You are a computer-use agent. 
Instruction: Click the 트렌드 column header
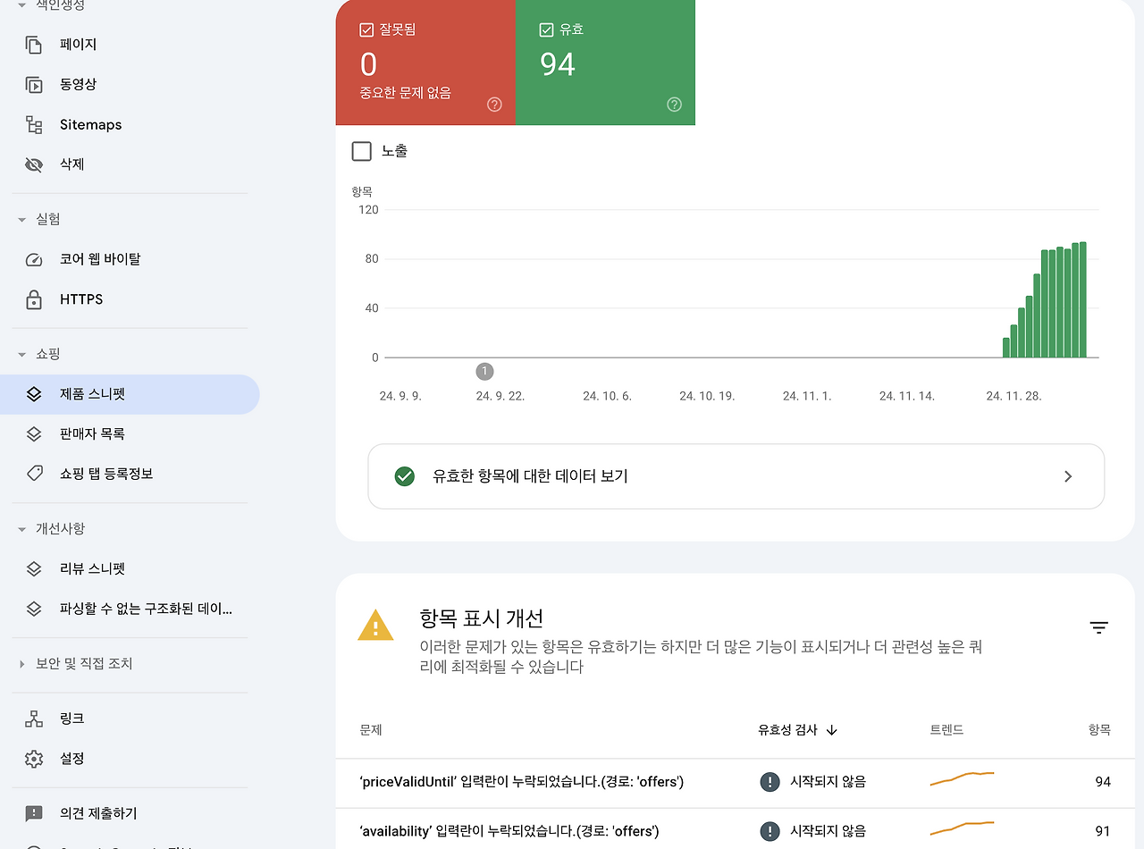[x=946, y=730]
